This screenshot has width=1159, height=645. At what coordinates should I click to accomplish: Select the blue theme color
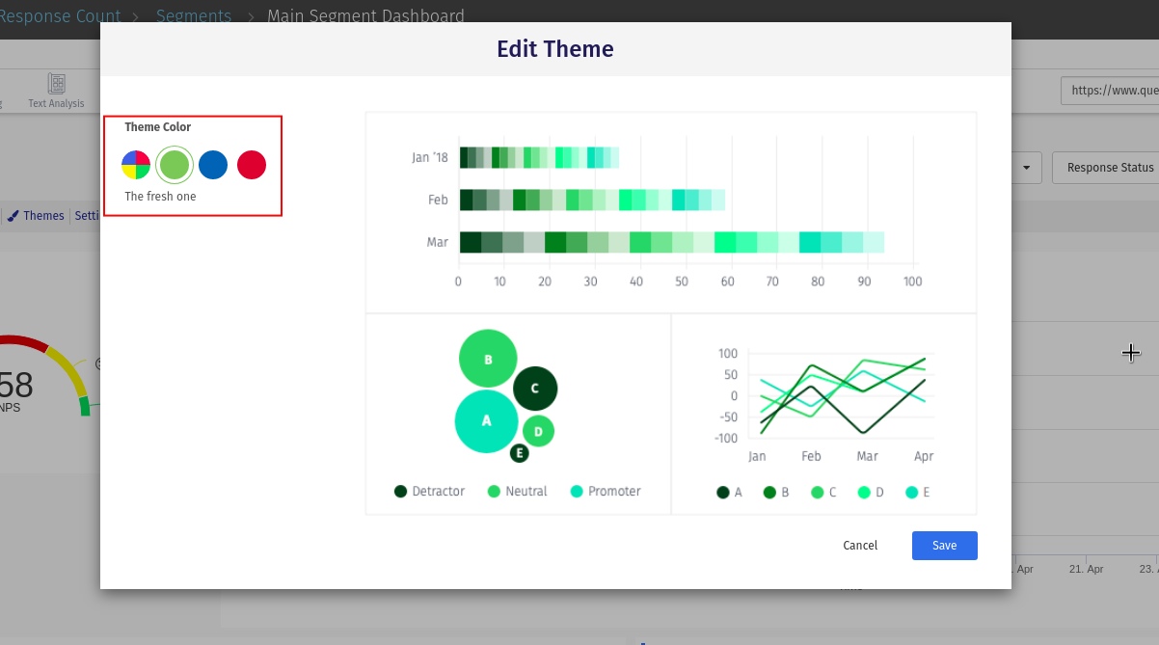213,165
